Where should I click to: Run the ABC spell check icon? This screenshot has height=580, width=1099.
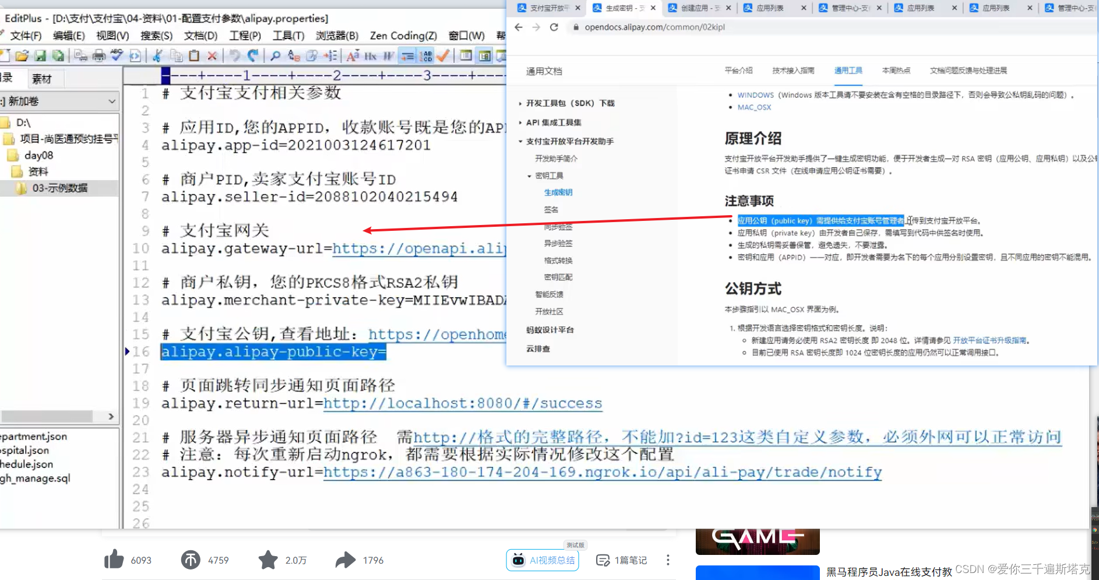pyautogui.click(x=117, y=56)
